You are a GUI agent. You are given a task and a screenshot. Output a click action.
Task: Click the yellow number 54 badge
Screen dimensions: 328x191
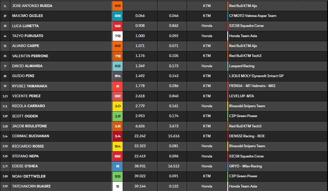pos(118,146)
